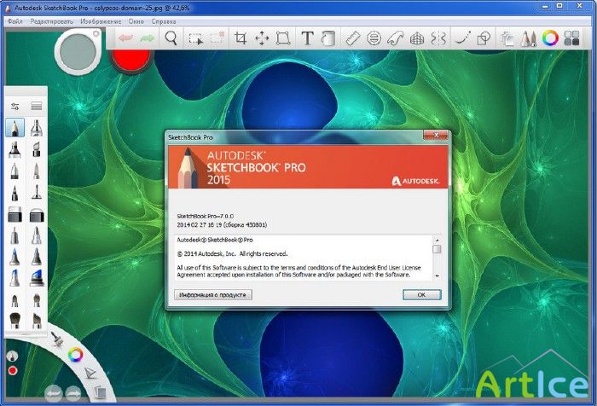Open the Справка menu
This screenshot has width=597, height=406.
(x=164, y=21)
